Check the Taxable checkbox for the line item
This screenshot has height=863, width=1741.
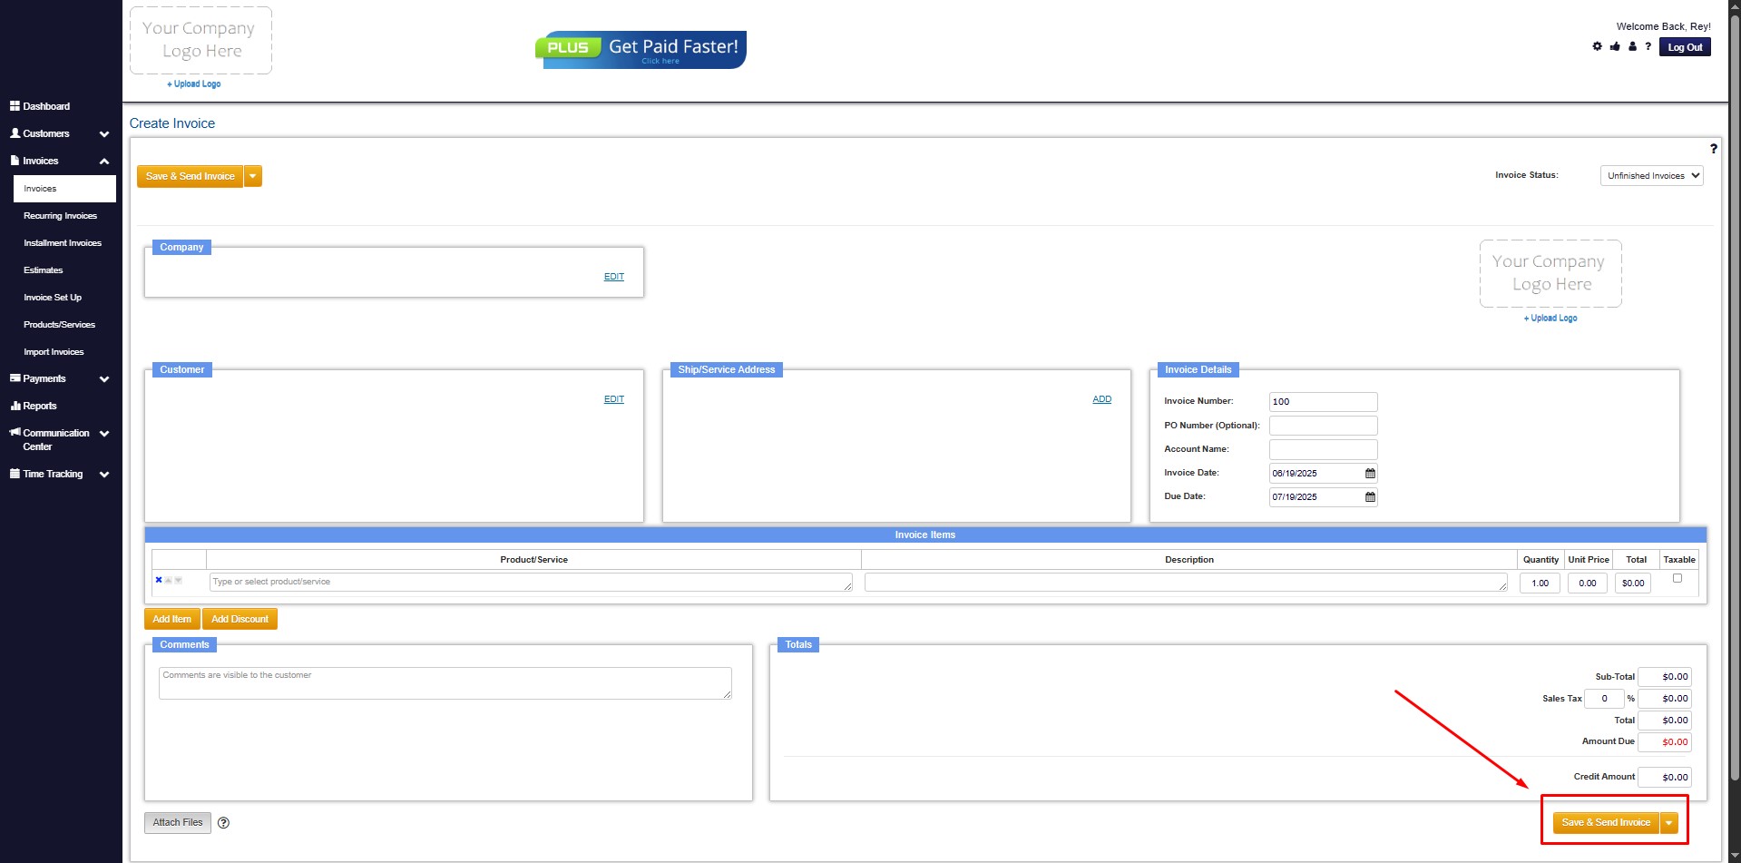click(1676, 577)
